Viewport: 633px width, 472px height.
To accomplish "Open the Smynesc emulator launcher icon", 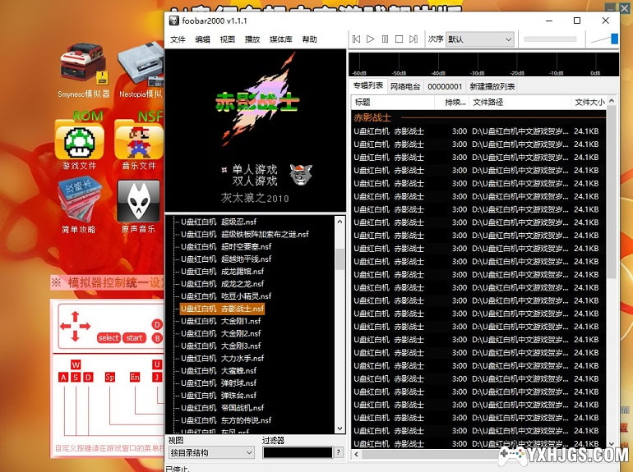I will tap(85, 71).
